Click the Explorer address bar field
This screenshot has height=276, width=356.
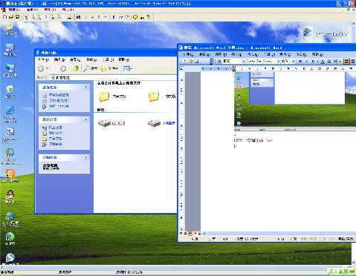coord(113,78)
